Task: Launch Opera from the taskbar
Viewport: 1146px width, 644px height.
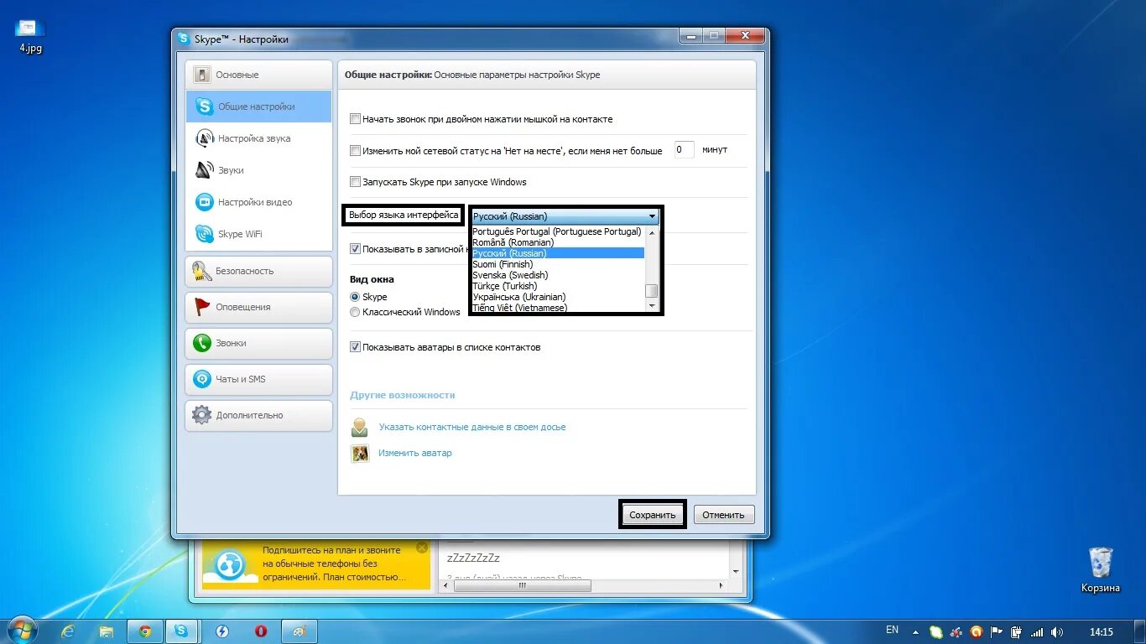Action: point(261,631)
